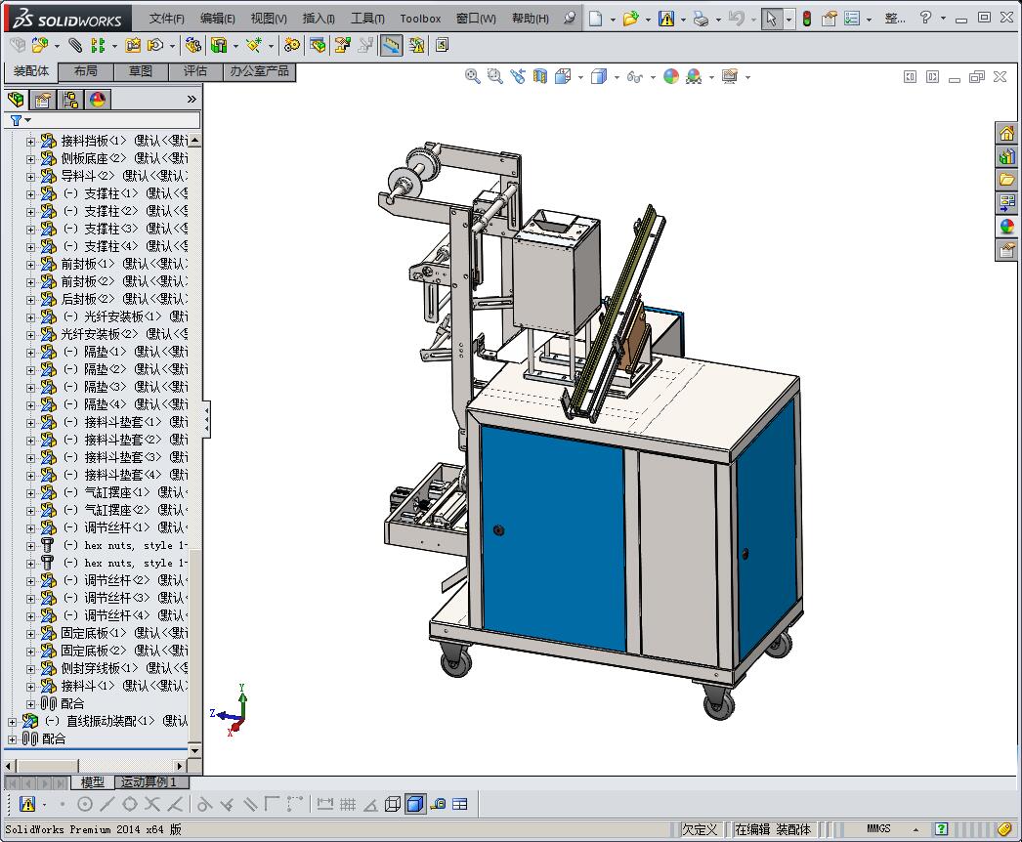
Task: Click the Move Component icon
Action: pyautogui.click(x=155, y=45)
